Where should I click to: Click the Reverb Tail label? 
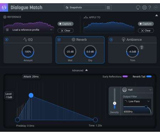point(139,77)
